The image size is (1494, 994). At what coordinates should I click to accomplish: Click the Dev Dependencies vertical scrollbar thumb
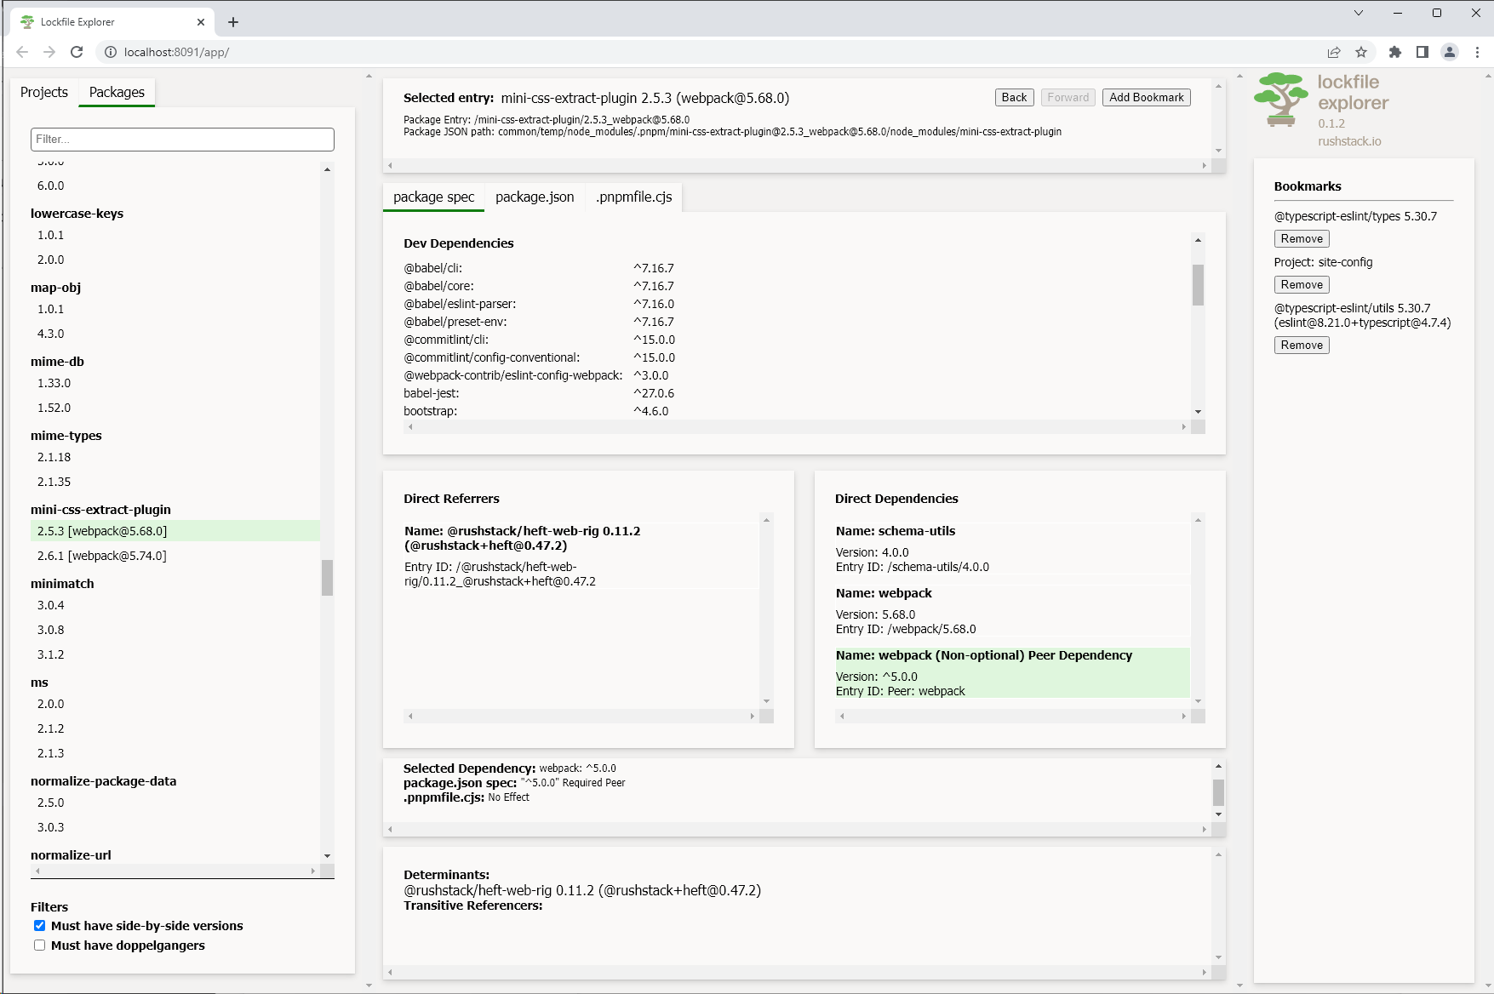pos(1198,284)
